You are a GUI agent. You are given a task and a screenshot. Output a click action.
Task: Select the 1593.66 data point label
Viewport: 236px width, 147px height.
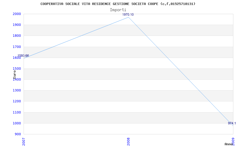tap(23, 56)
